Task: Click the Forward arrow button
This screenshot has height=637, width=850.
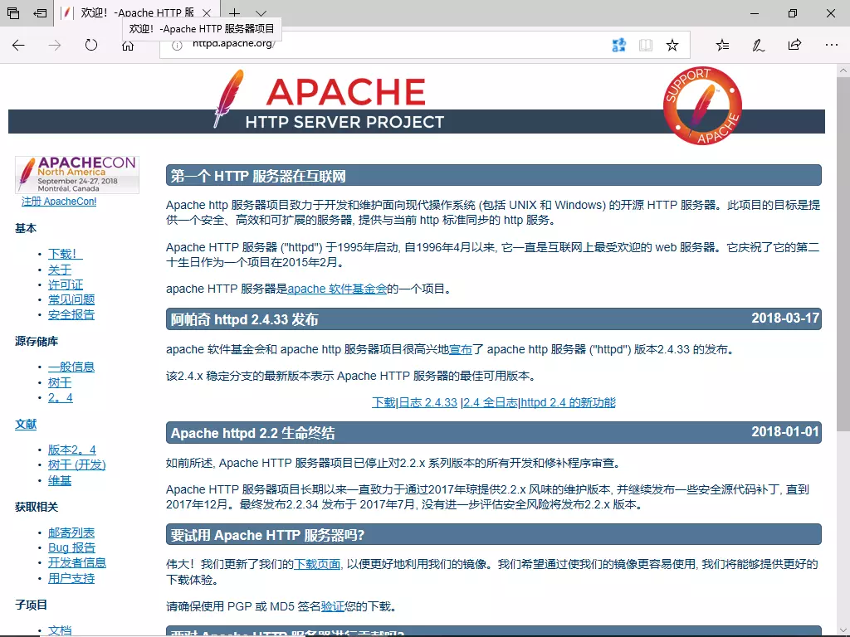Action: click(x=55, y=45)
